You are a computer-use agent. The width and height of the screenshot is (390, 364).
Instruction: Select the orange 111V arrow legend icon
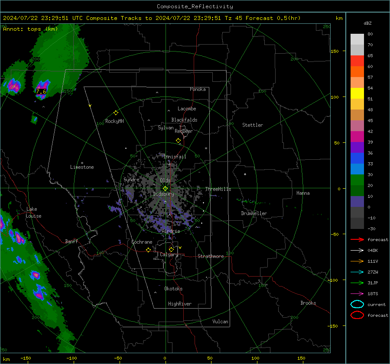pos(357,261)
